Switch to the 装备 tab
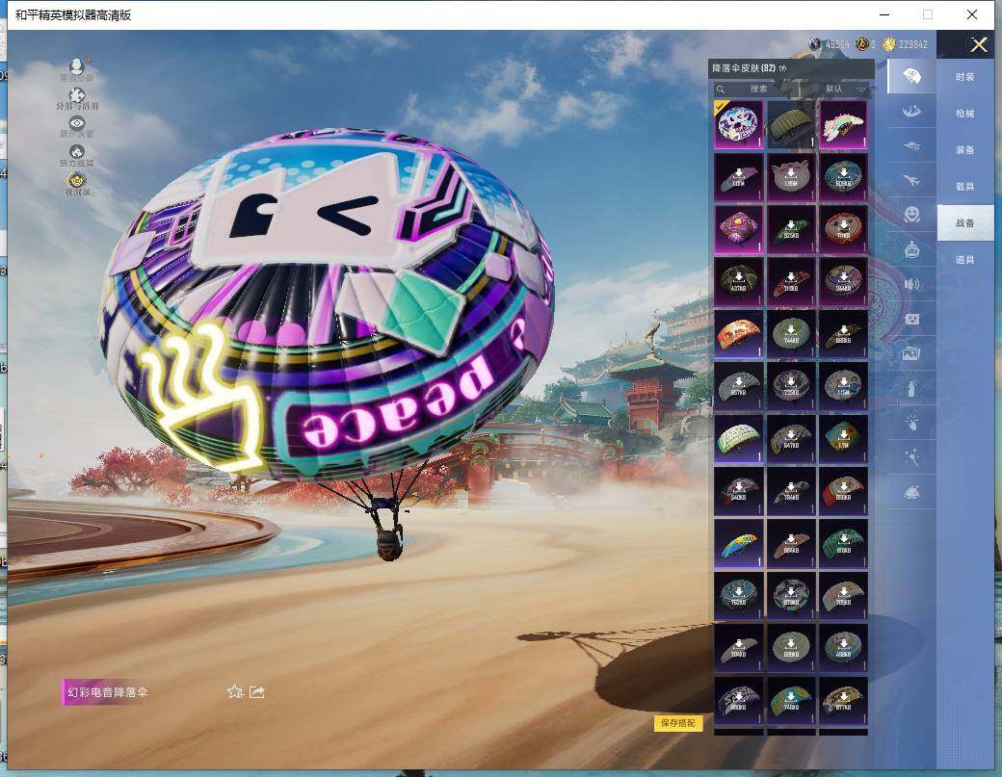 point(965,149)
